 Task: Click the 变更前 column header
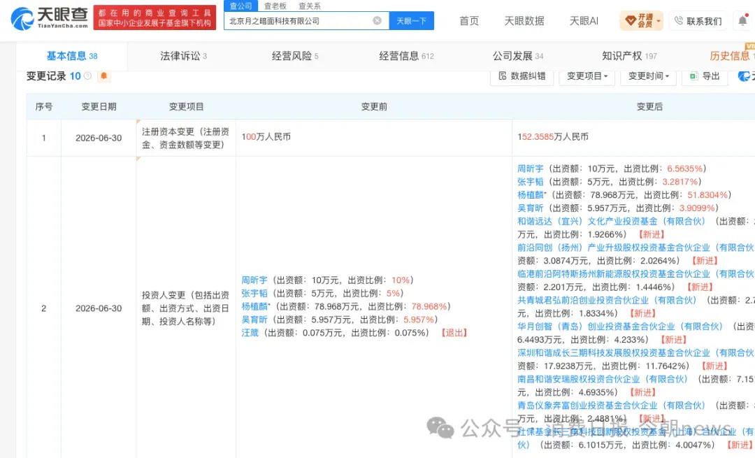coord(374,106)
